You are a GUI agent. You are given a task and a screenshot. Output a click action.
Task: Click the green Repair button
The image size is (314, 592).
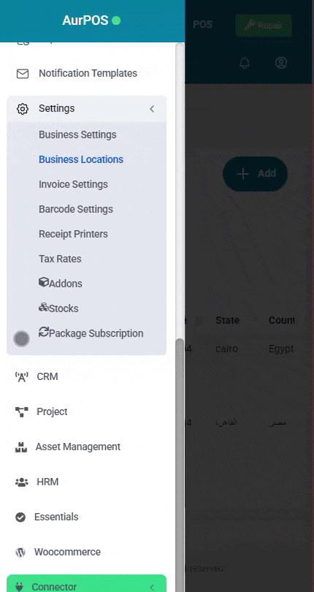tap(264, 26)
